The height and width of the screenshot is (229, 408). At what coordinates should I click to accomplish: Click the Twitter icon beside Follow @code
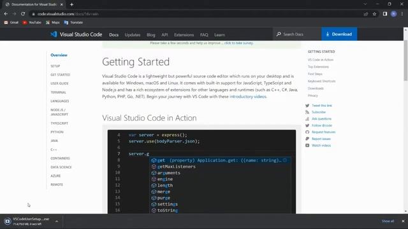point(307,125)
